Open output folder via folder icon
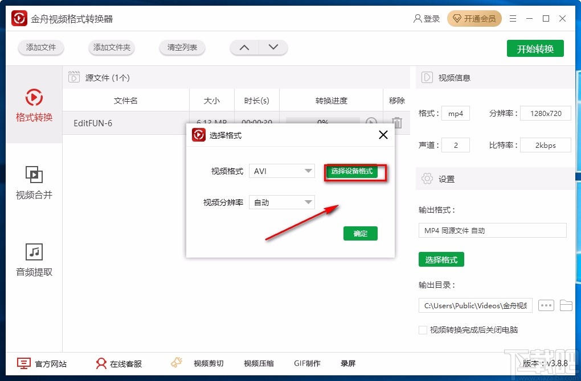The image size is (581, 381). click(x=566, y=305)
